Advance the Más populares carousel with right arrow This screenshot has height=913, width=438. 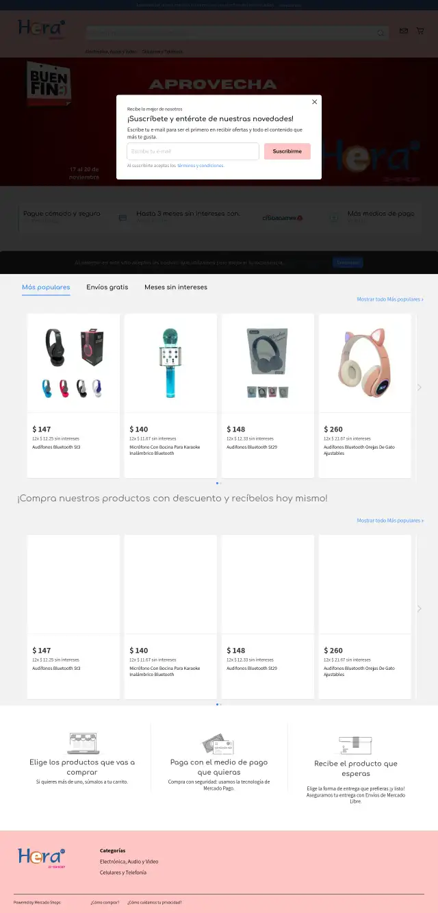click(420, 387)
